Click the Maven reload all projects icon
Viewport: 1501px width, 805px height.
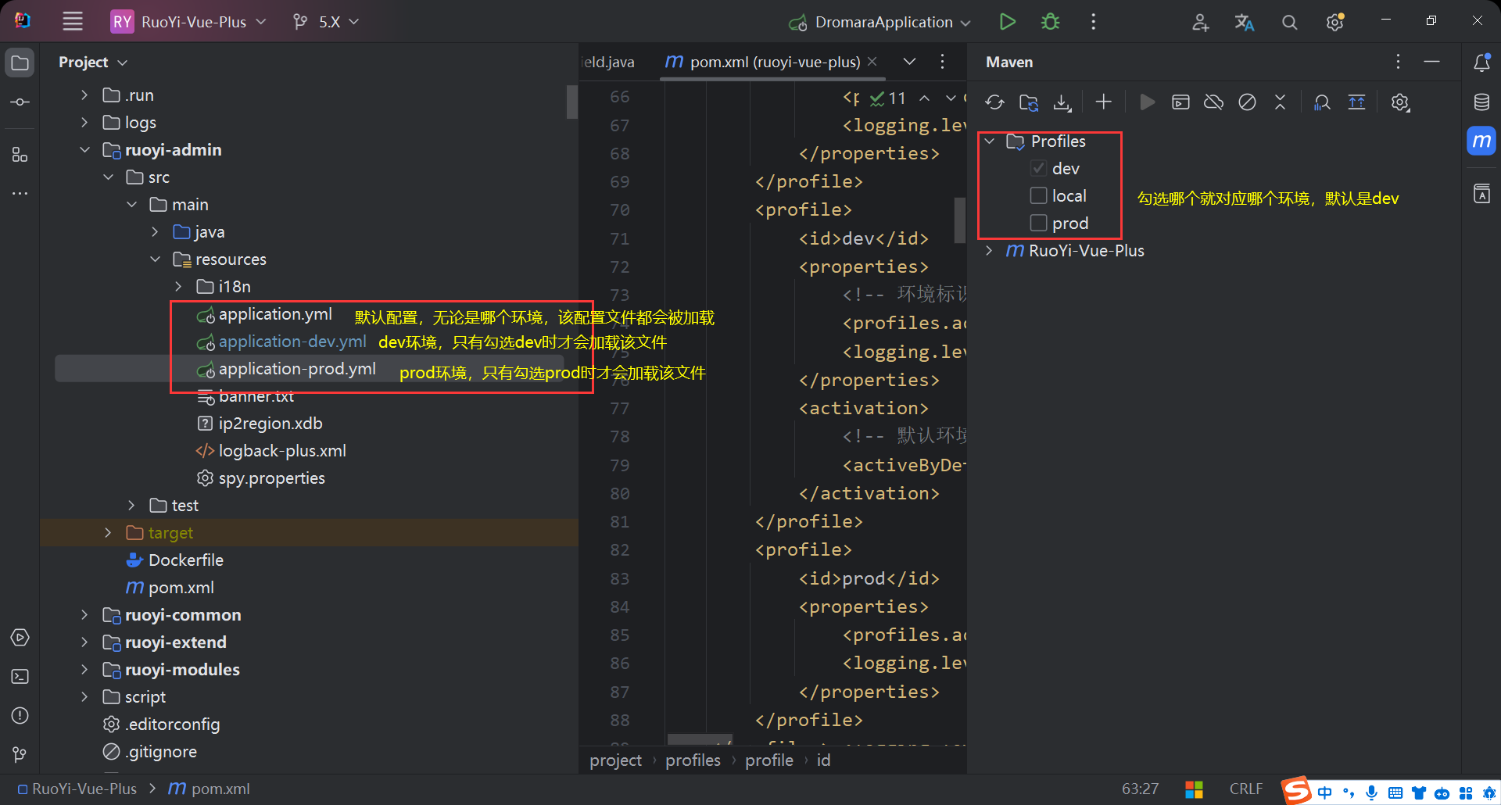[994, 102]
